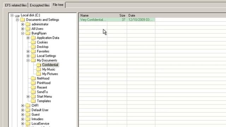This screenshot has width=226, height=127.
Task: Select the Confidential tree item label
Action: tap(50, 65)
